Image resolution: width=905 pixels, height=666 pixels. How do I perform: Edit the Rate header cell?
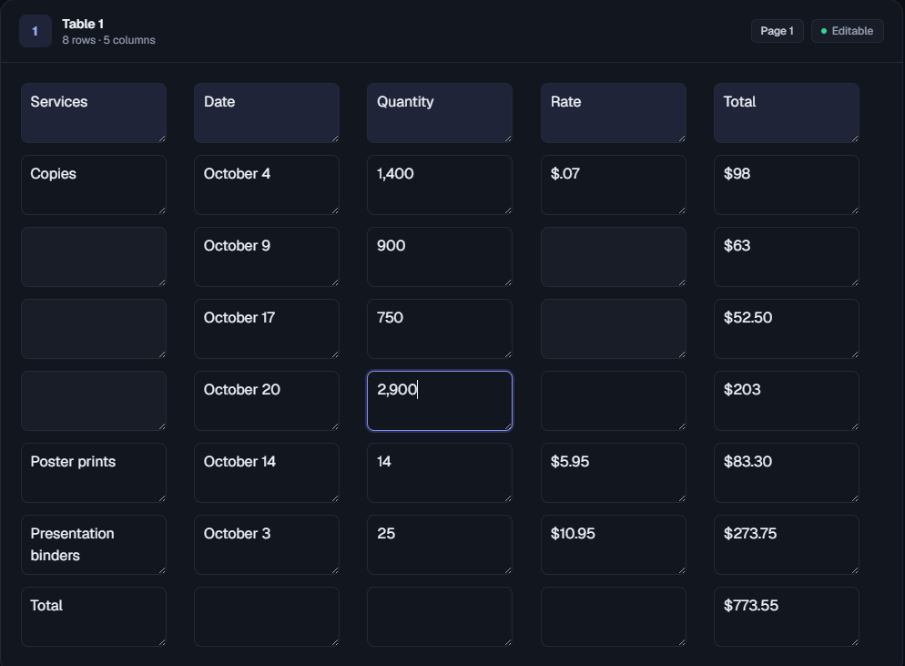point(614,113)
